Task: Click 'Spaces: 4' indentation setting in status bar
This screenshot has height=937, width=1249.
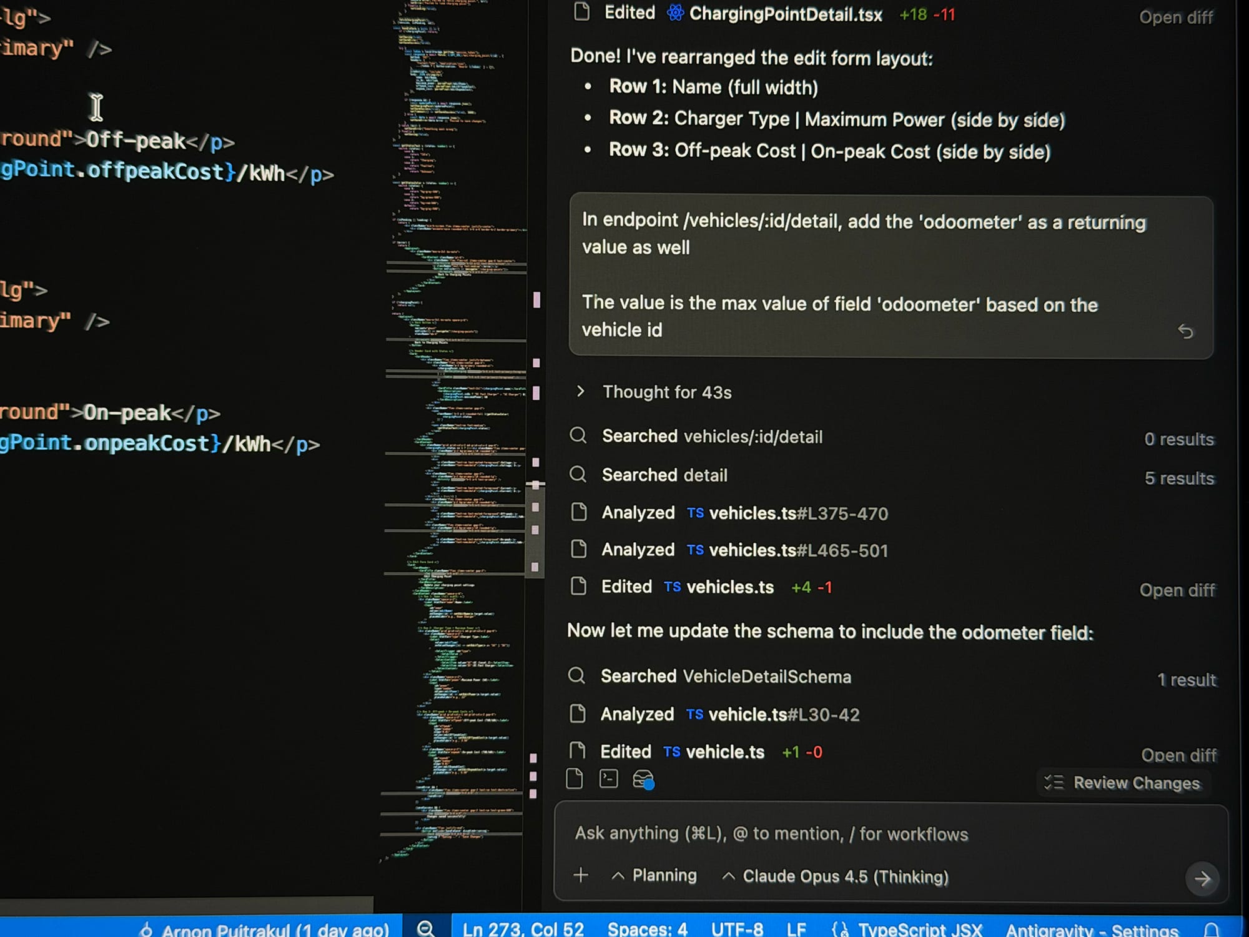Action: [648, 930]
